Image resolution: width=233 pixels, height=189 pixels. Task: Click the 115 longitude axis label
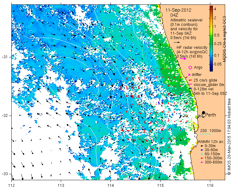click(x=160, y=186)
